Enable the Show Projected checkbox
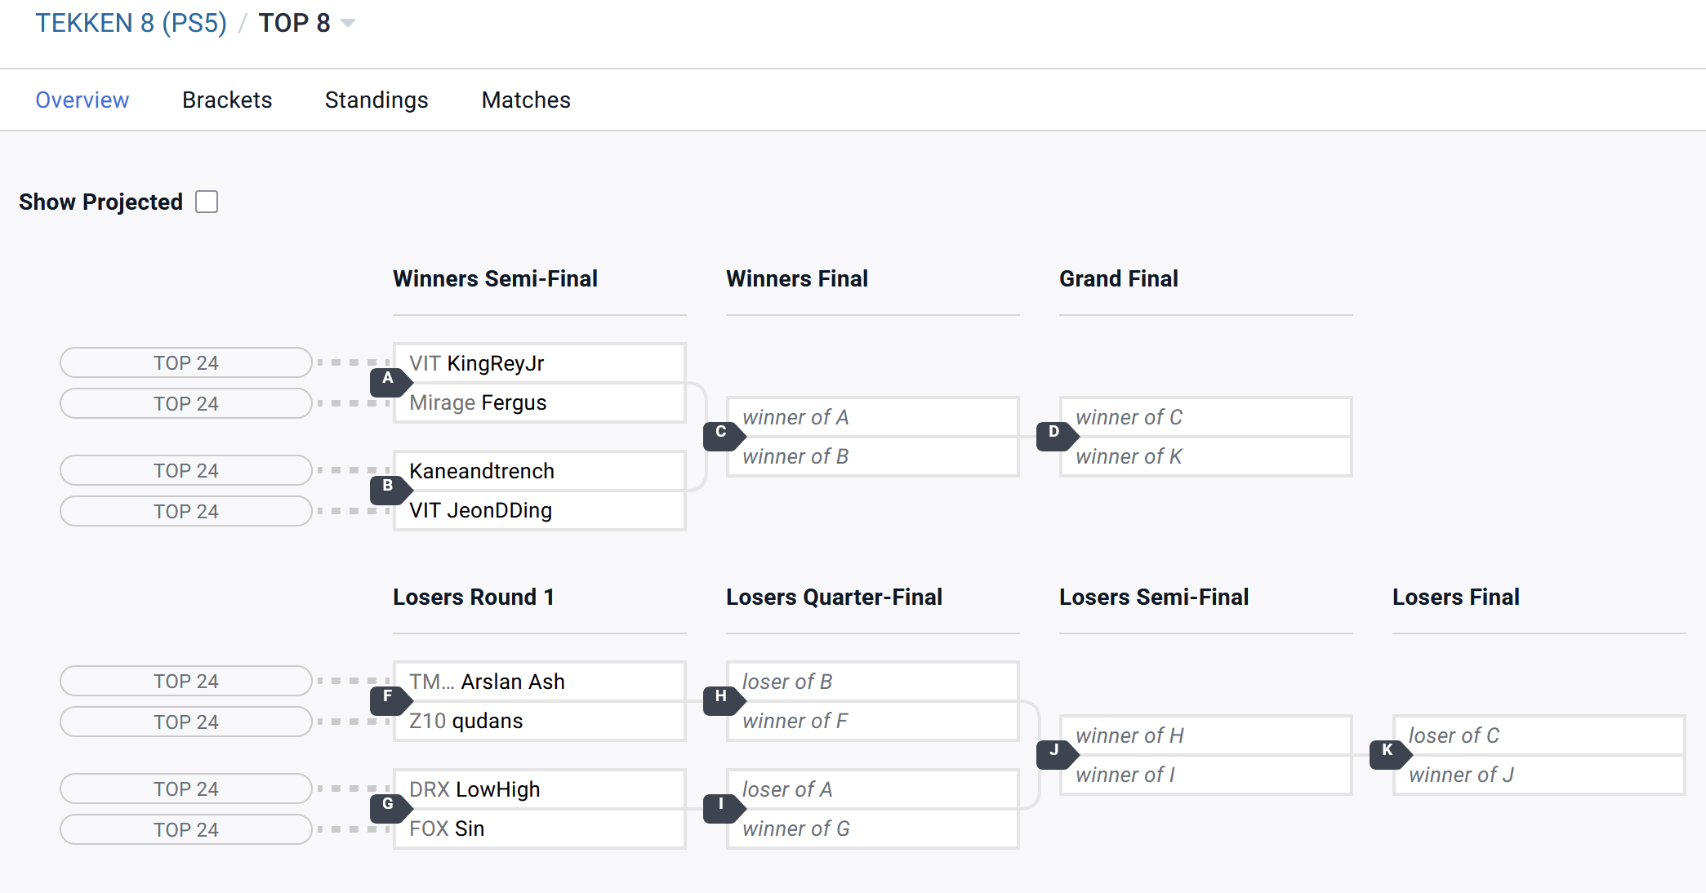This screenshot has height=893, width=1706. pyautogui.click(x=207, y=202)
